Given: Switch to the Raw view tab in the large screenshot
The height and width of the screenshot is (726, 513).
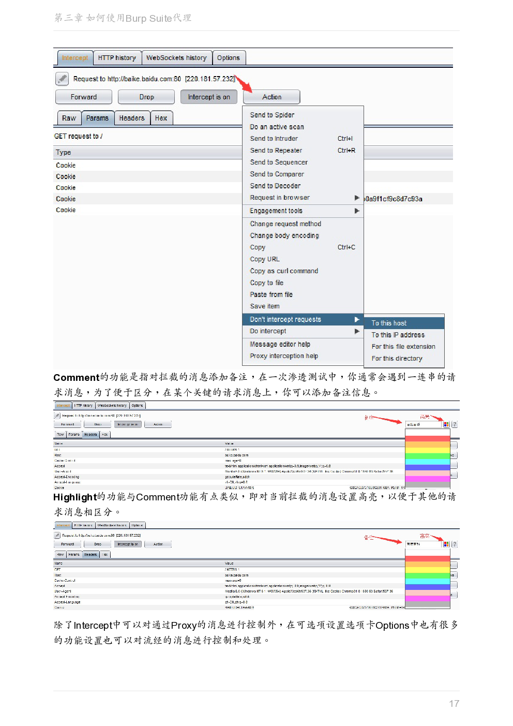Looking at the screenshot, I should (69, 118).
